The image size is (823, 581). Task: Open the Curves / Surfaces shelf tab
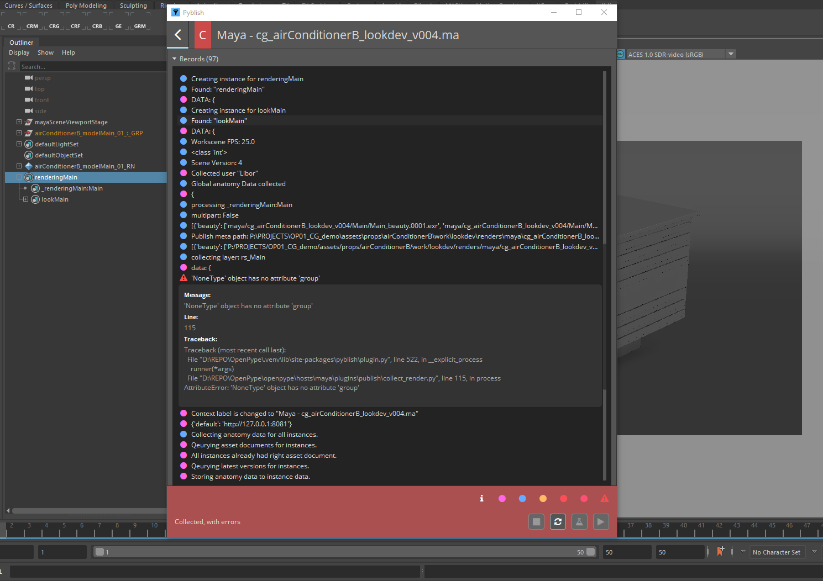(x=29, y=6)
